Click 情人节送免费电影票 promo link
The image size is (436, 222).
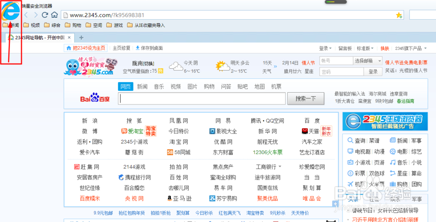(x=406, y=62)
